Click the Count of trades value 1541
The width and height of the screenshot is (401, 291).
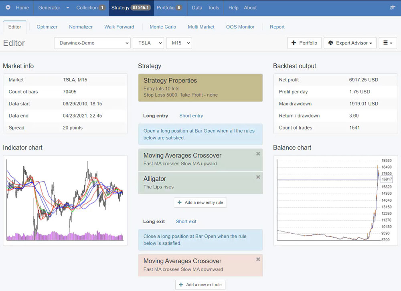pyautogui.click(x=354, y=127)
